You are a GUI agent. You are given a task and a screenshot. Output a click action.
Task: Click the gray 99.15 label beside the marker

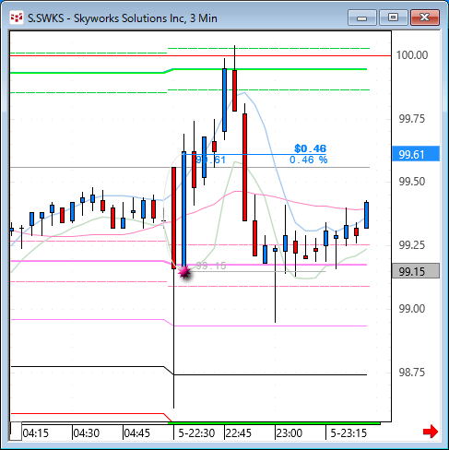211,266
